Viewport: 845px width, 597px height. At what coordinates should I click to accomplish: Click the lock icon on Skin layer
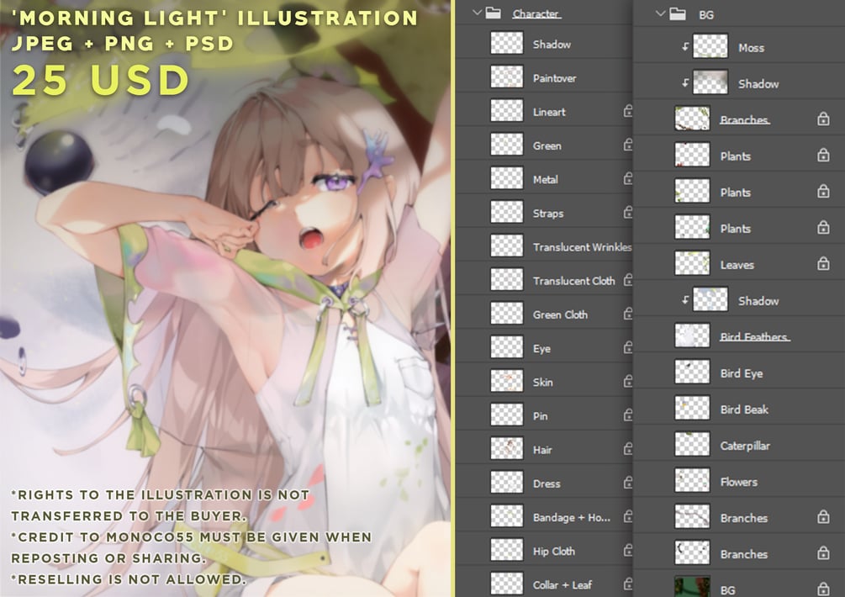click(x=628, y=382)
